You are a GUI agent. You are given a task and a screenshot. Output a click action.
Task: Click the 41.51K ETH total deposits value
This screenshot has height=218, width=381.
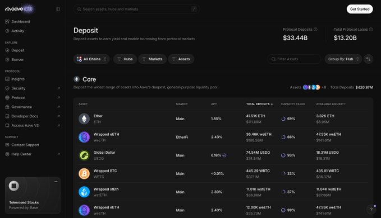point(255,116)
